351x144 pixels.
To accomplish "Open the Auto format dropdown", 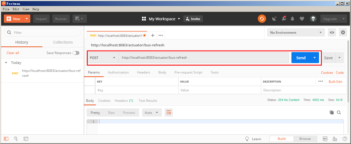I will 152,112.
